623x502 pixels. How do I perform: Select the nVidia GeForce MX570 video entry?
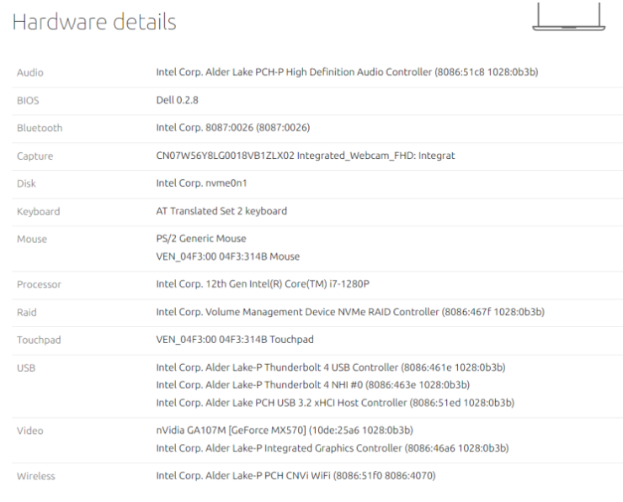285,431
